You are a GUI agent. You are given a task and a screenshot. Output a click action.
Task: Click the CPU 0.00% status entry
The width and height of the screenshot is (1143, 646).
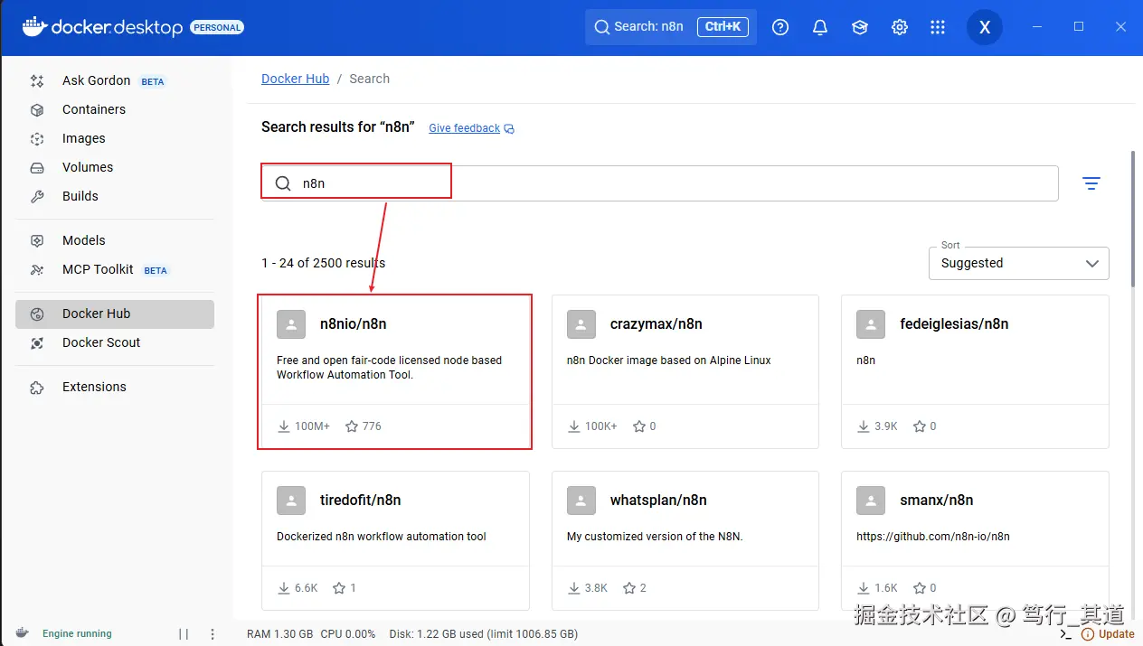point(348,634)
